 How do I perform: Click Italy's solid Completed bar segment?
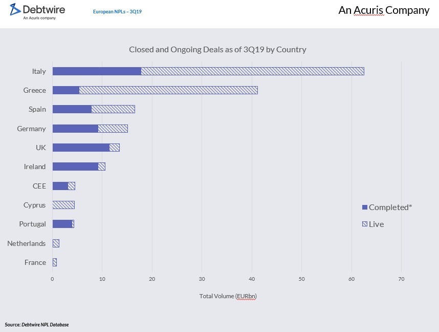97,71
